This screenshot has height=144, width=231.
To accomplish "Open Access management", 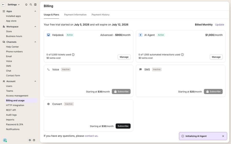I will [x=17, y=96].
